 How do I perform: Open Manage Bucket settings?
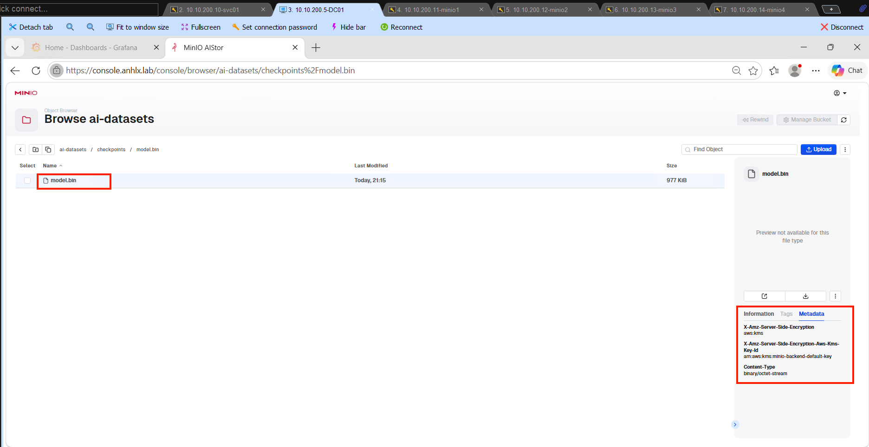pyautogui.click(x=807, y=120)
